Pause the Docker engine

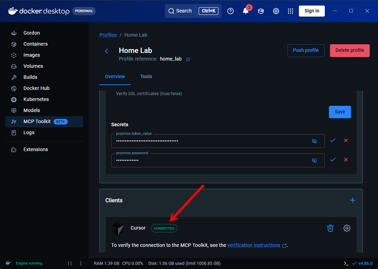coord(70,263)
